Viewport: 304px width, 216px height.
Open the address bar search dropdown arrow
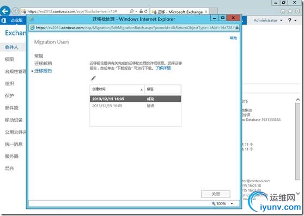136,11
